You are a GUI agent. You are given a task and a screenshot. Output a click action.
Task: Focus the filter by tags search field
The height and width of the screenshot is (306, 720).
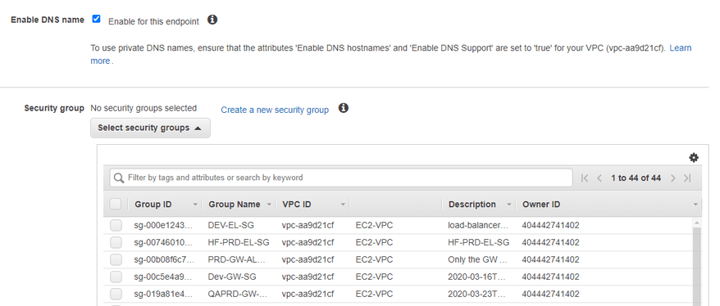(x=341, y=178)
